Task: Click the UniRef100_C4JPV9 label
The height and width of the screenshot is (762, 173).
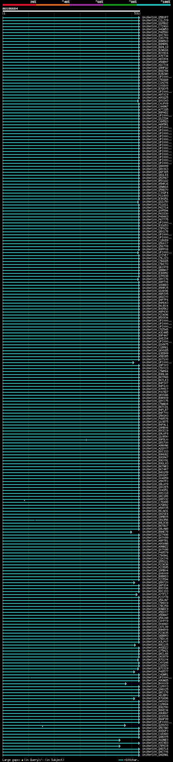Action: coord(155,104)
